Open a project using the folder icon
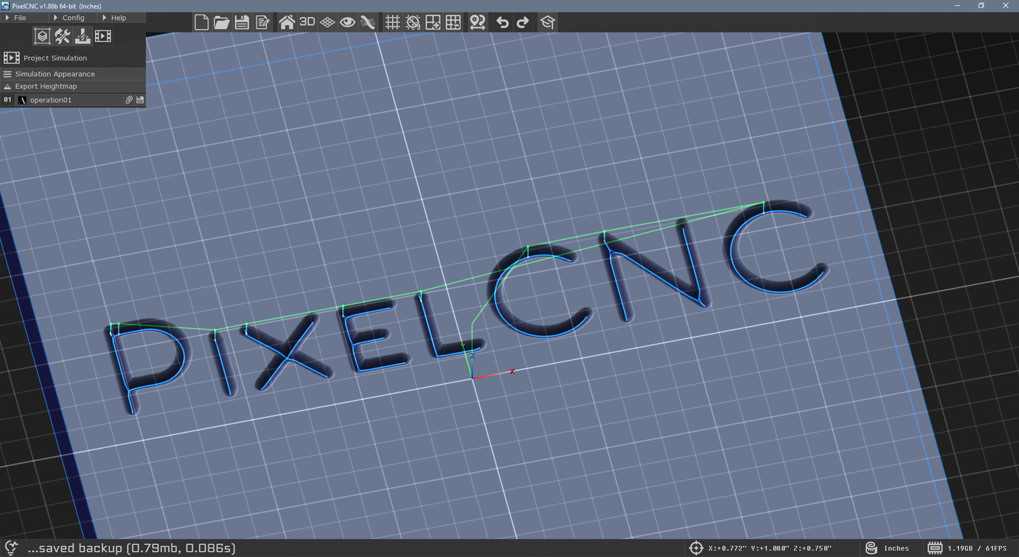Viewport: 1019px width, 557px height. pyautogui.click(x=221, y=22)
